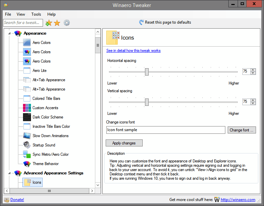Collapse the Advanced Appearance Settings section

(x=9, y=173)
